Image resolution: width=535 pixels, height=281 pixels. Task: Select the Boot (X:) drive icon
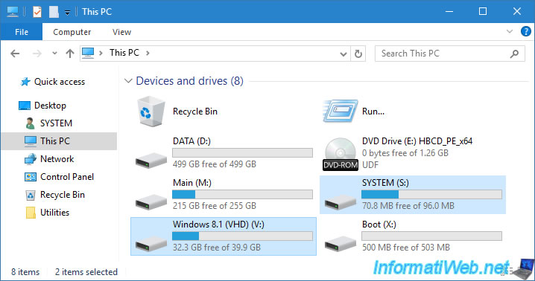click(341, 243)
